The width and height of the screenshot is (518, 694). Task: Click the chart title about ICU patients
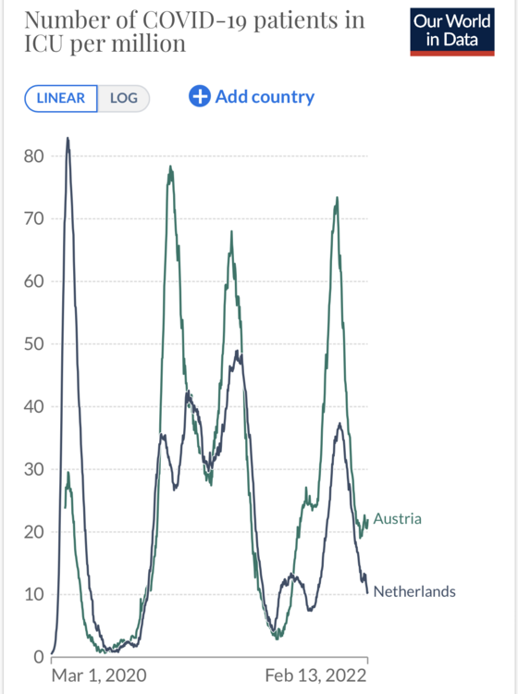pos(194,31)
